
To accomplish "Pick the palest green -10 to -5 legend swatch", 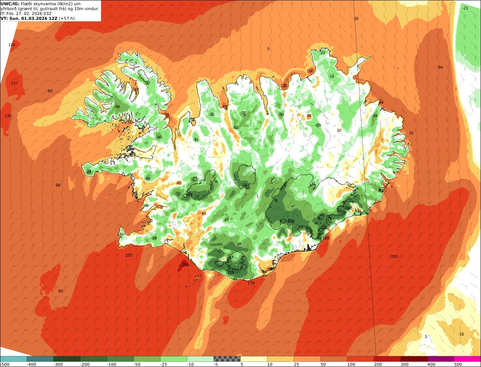I will [200, 359].
